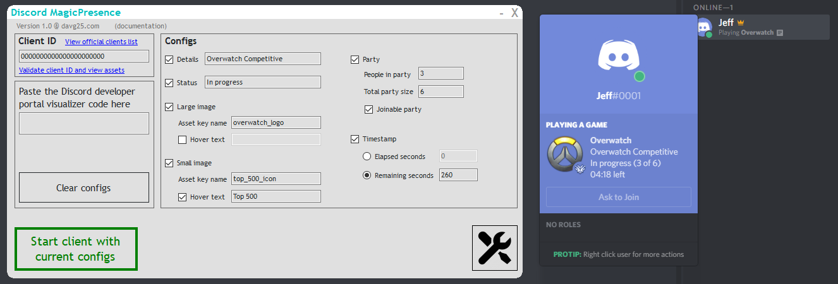Image resolution: width=838 pixels, height=284 pixels.
Task: Click the In progress (3 of 6) text
Action: tap(625, 163)
